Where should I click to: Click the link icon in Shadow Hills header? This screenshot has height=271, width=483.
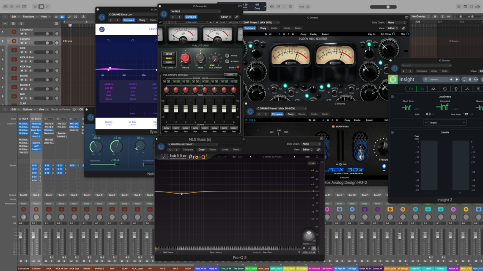404,28
